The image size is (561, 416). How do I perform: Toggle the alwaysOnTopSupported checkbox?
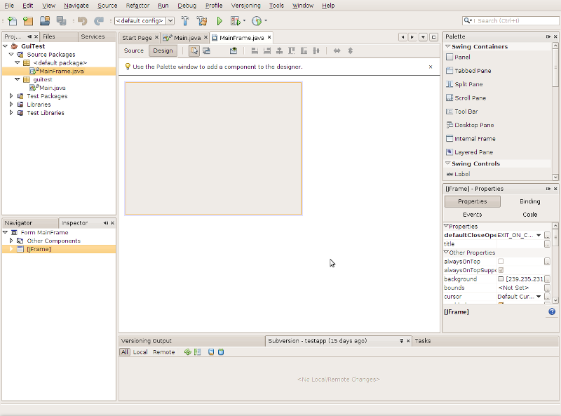[x=501, y=270]
